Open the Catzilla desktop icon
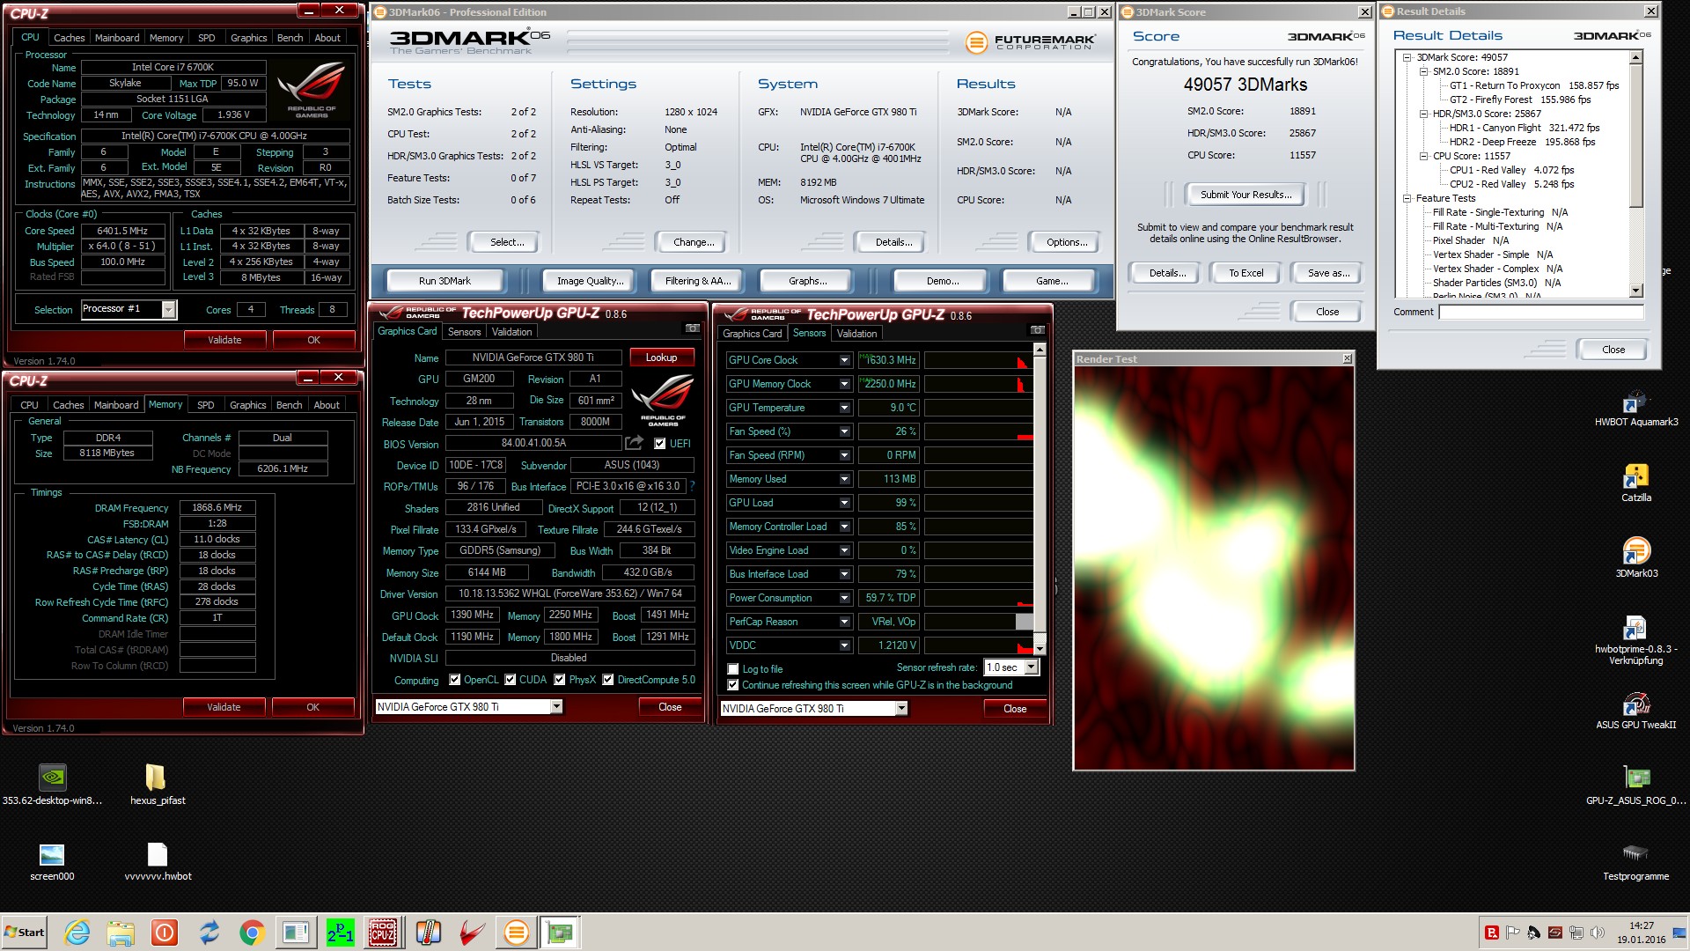 [x=1635, y=483]
